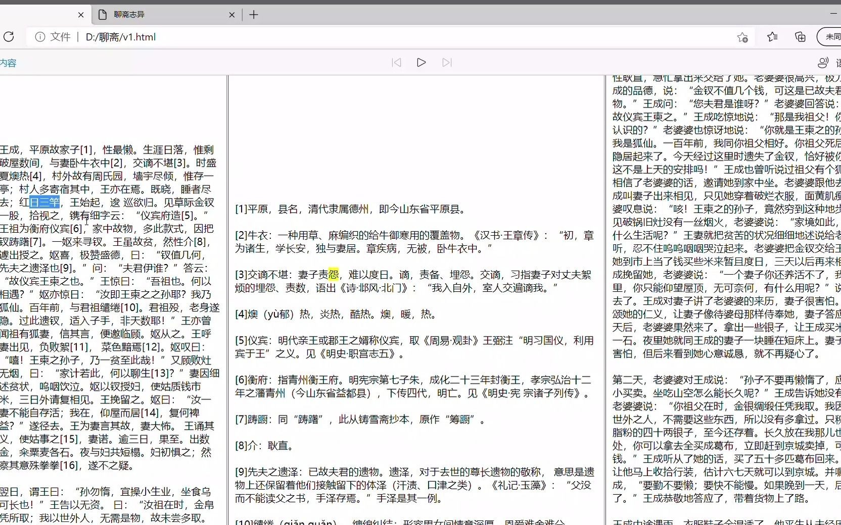Click the browser refresh button

click(9, 37)
